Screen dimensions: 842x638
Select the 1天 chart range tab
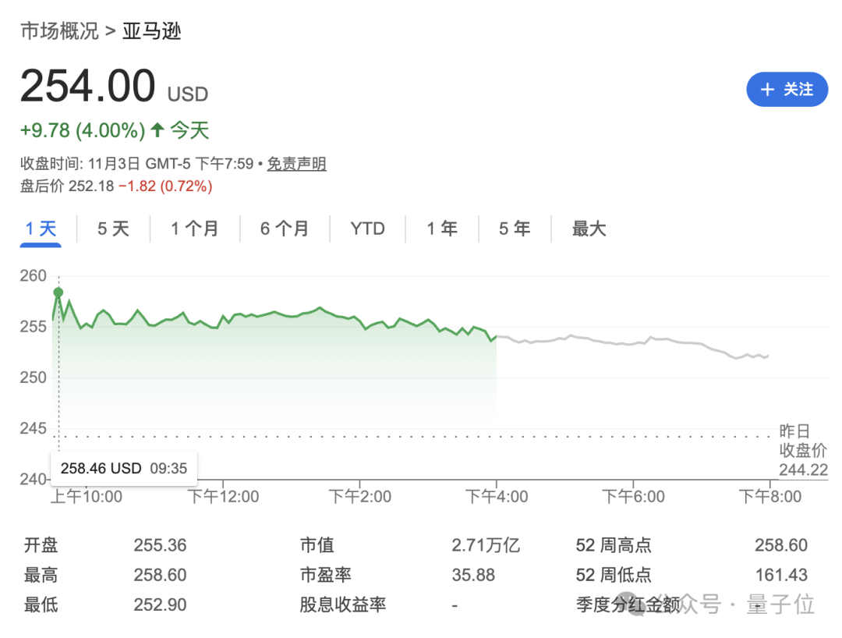(40, 229)
